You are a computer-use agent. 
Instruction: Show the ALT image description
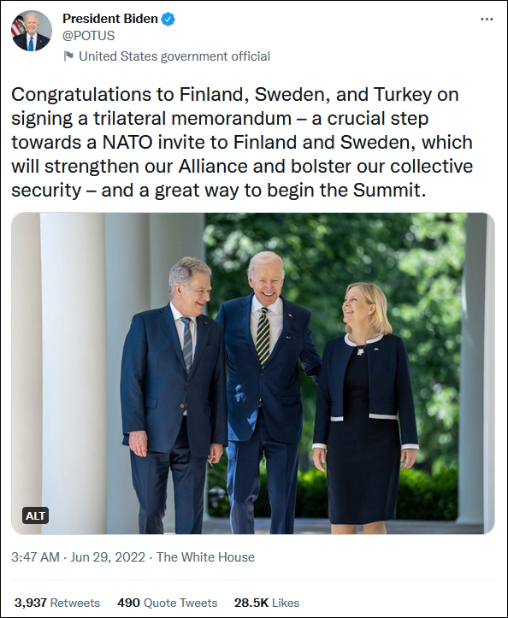(36, 515)
